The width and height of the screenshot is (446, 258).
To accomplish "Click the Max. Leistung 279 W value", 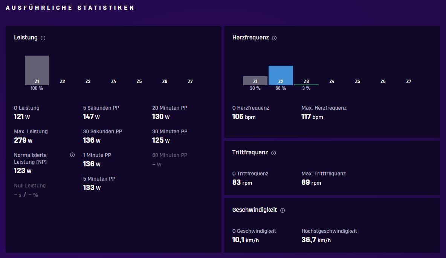I will pos(23,140).
